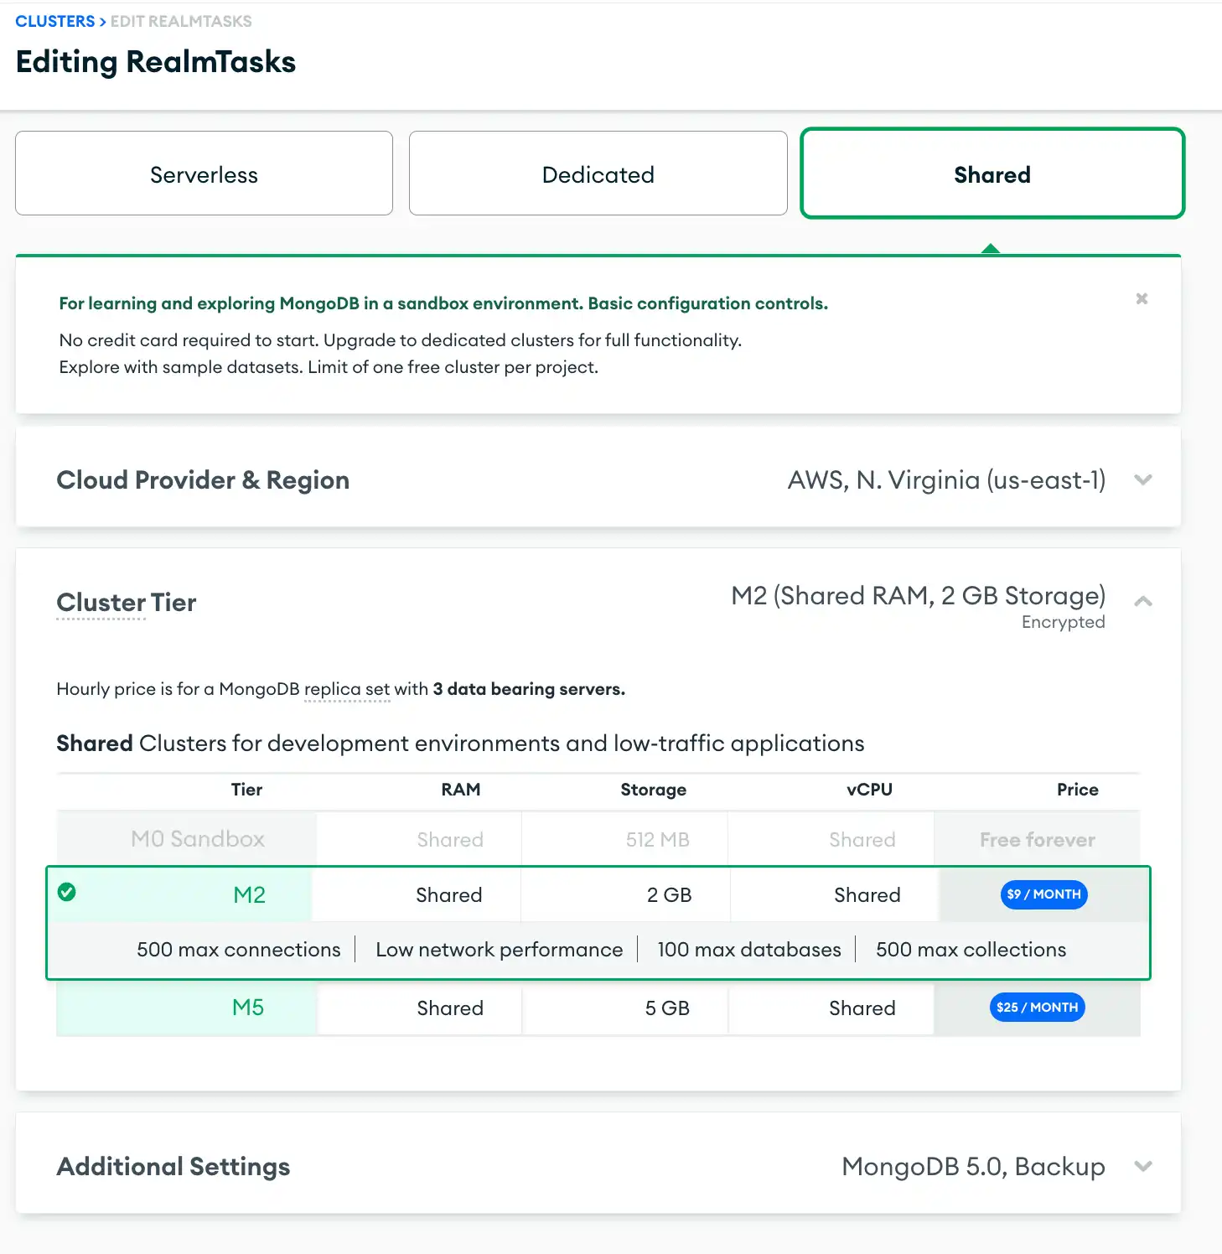Open the region selector showing AWS, N. Virginia
The height and width of the screenshot is (1254, 1222).
pos(946,479)
